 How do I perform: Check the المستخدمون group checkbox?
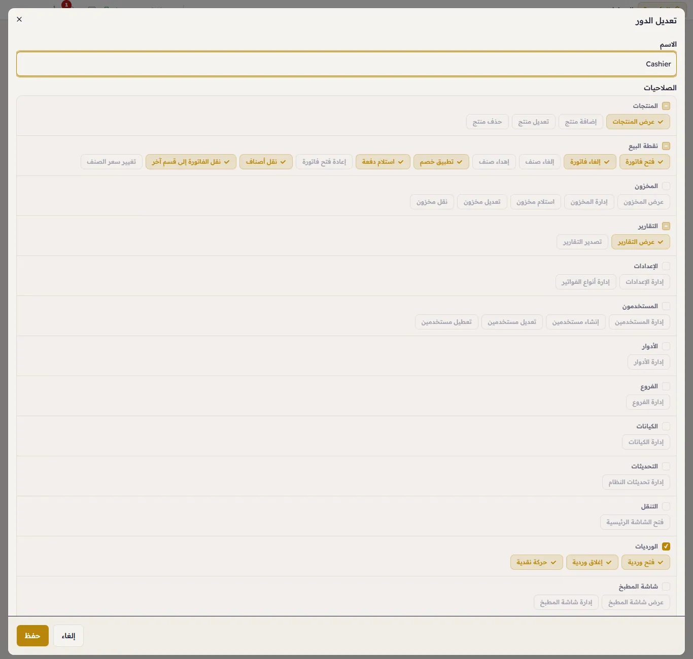(x=666, y=306)
